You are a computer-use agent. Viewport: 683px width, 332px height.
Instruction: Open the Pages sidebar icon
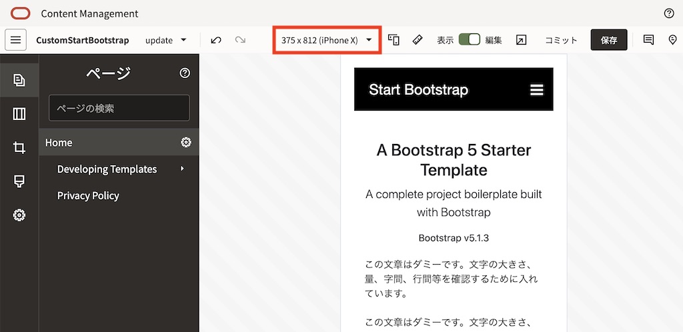[19, 81]
